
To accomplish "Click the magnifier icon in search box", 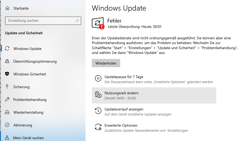I will pos(77,20).
